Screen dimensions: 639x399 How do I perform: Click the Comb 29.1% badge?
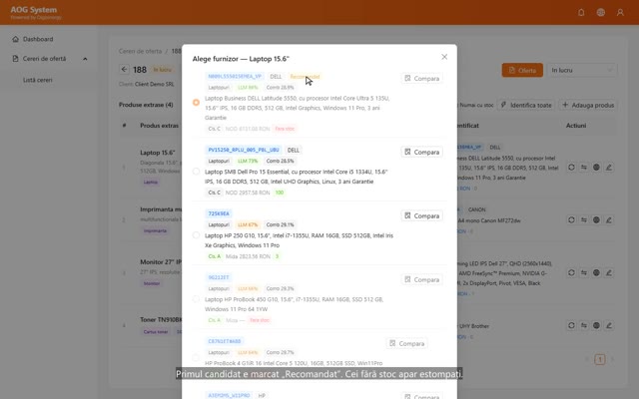(280, 224)
